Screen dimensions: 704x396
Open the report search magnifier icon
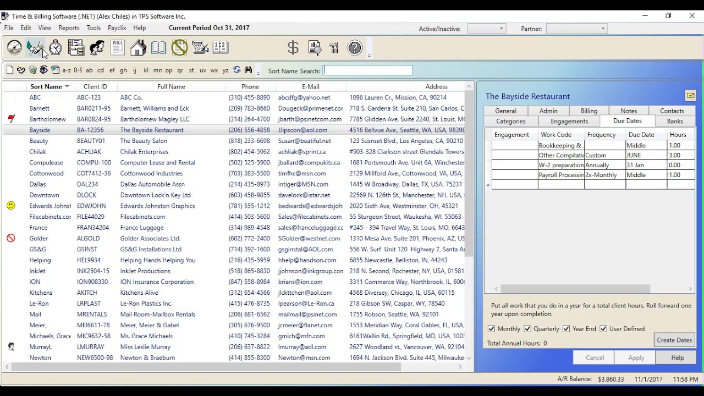[314, 48]
